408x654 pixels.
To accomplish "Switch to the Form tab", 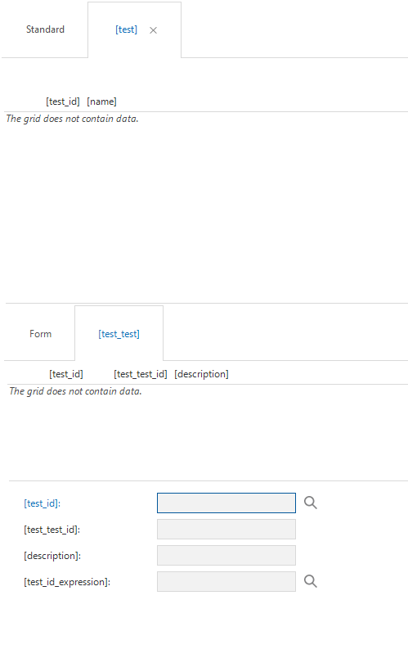I will (x=40, y=334).
